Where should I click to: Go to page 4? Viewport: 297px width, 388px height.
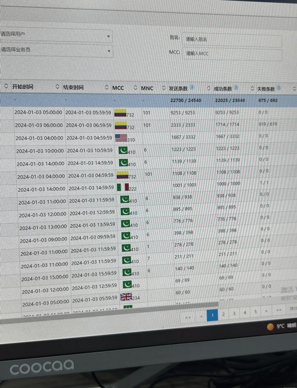click(245, 312)
